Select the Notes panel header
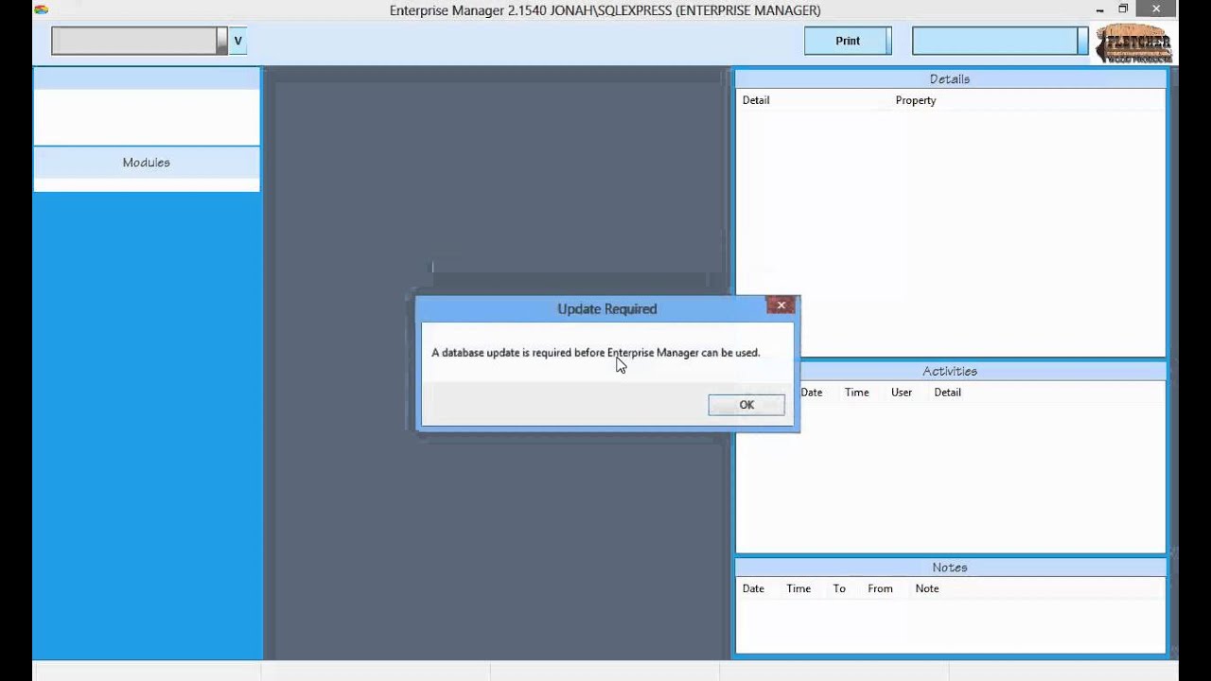 pyautogui.click(x=950, y=567)
